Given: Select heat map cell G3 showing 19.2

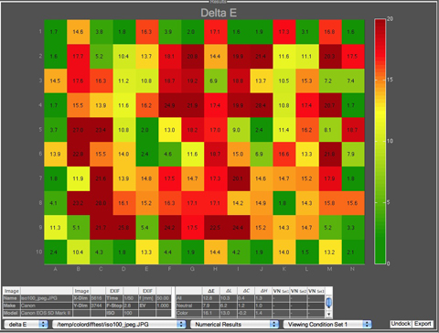Looking at the screenshot, I should click(193, 81).
